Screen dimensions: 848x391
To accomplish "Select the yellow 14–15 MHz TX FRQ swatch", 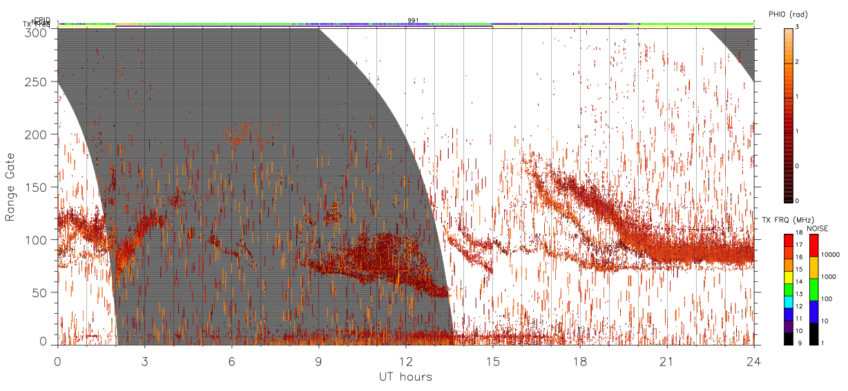I will pyautogui.click(x=789, y=277).
